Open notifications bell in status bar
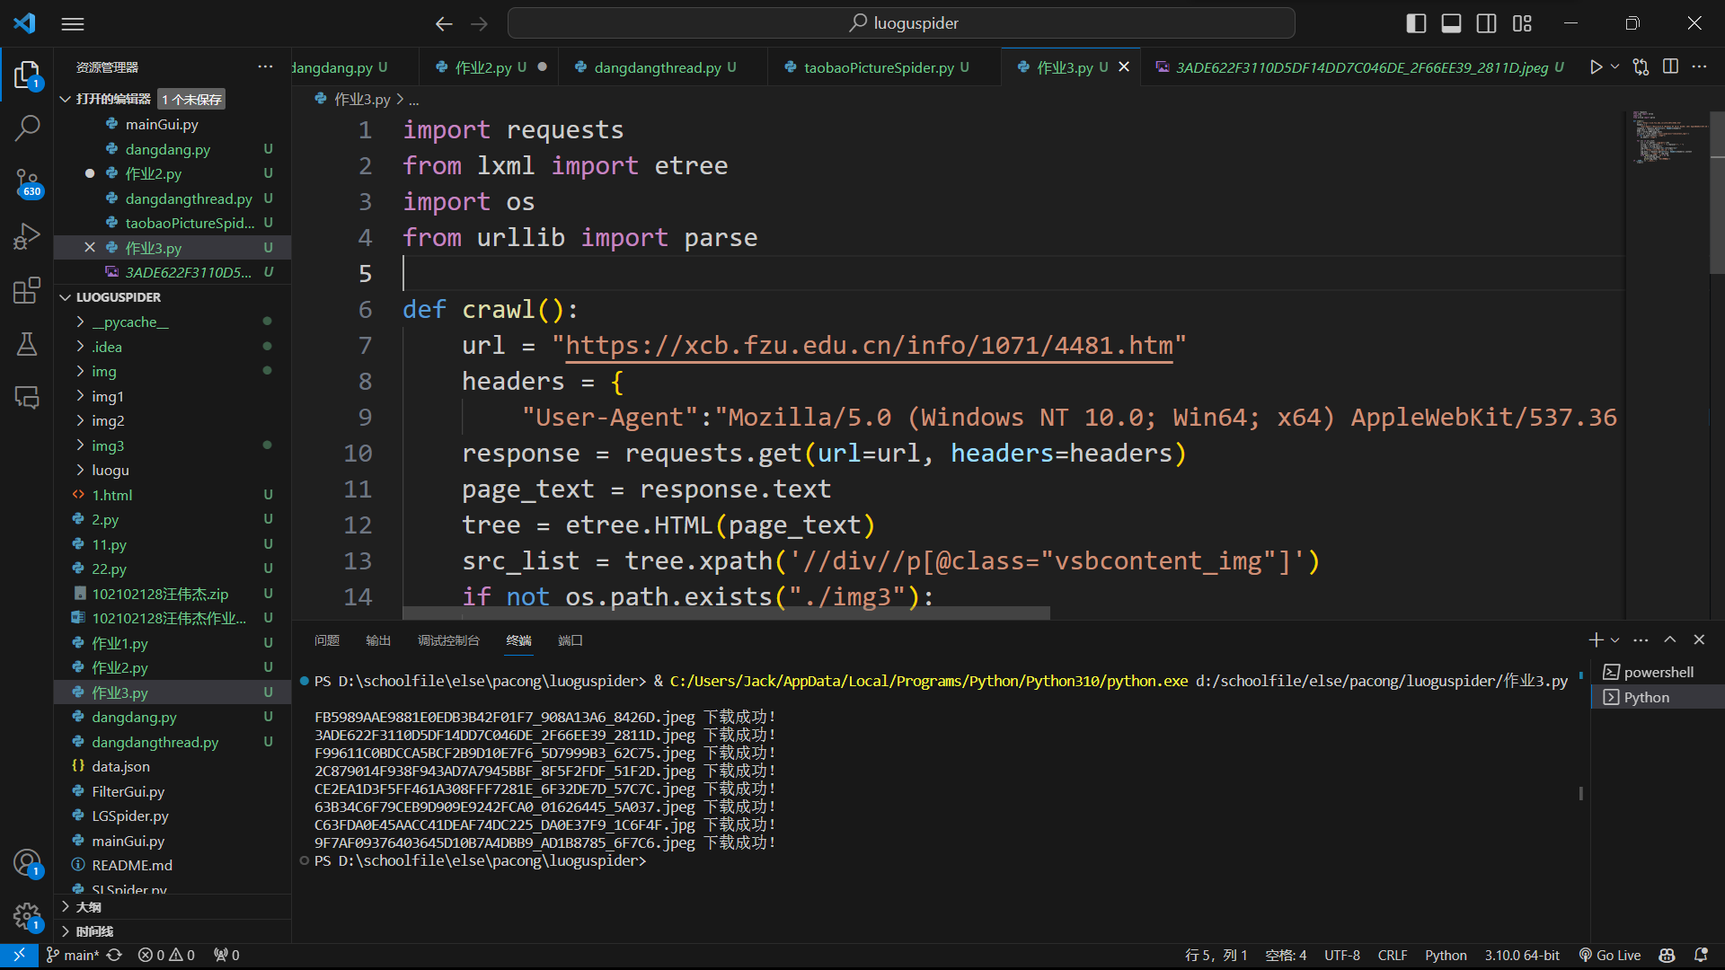1725x970 pixels. pyautogui.click(x=1701, y=955)
